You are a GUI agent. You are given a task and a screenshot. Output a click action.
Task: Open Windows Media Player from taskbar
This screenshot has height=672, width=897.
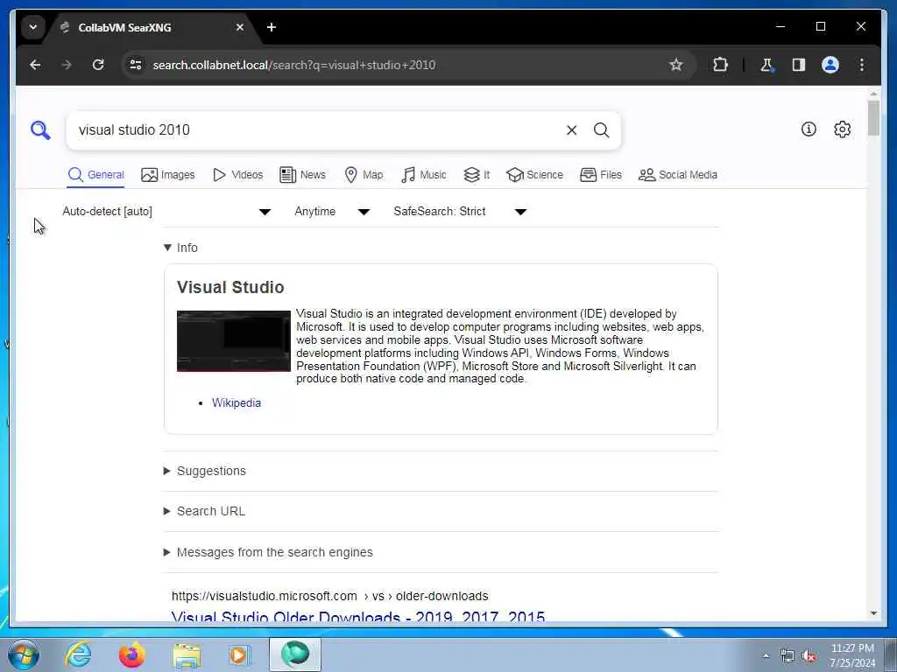pyautogui.click(x=240, y=654)
